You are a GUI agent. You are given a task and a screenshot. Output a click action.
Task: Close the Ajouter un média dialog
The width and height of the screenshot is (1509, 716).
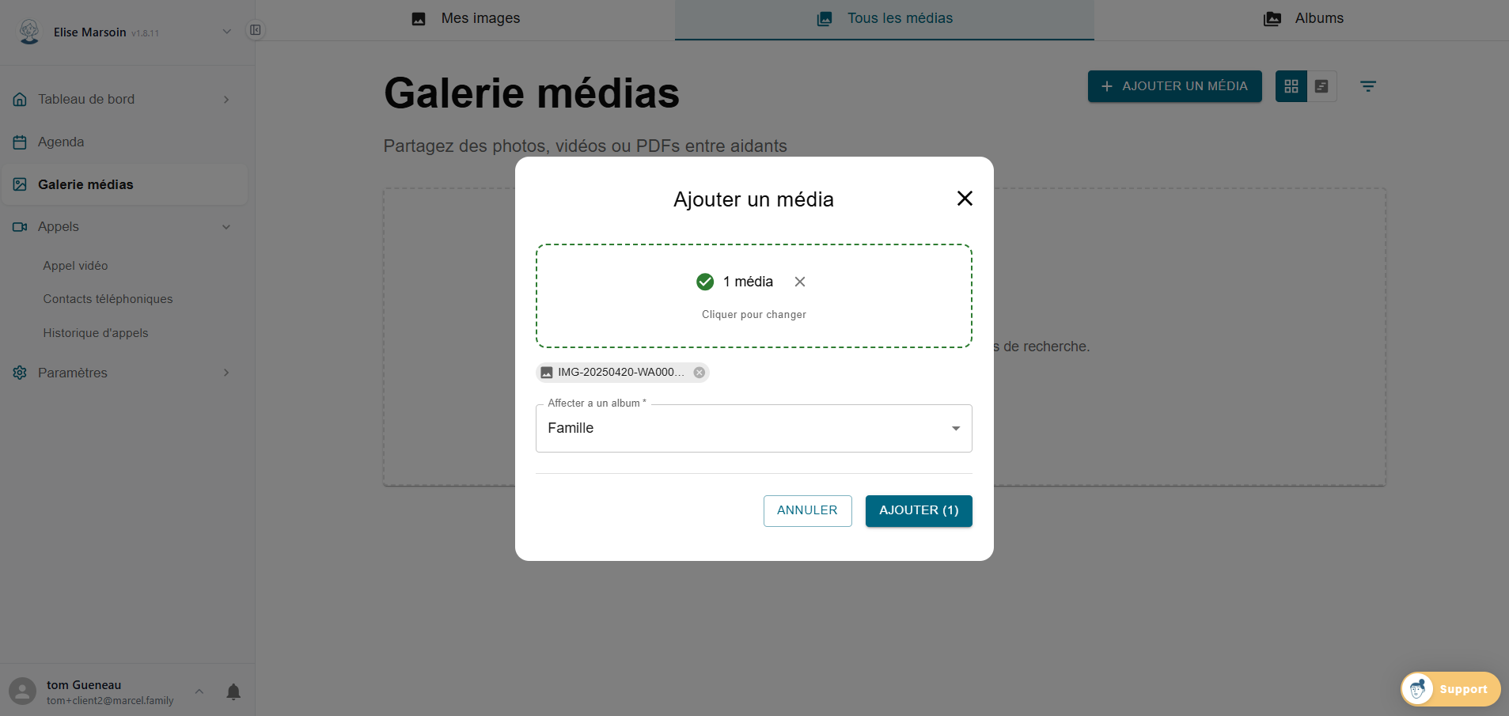[x=965, y=199]
